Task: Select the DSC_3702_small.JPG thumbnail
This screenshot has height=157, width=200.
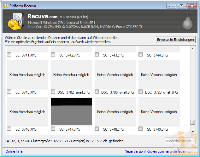Action: point(71,75)
